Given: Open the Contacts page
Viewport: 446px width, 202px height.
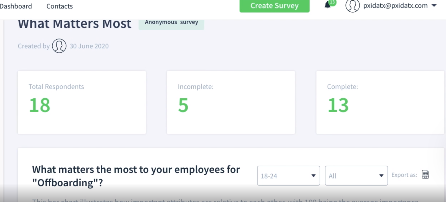Looking at the screenshot, I should coord(60,6).
